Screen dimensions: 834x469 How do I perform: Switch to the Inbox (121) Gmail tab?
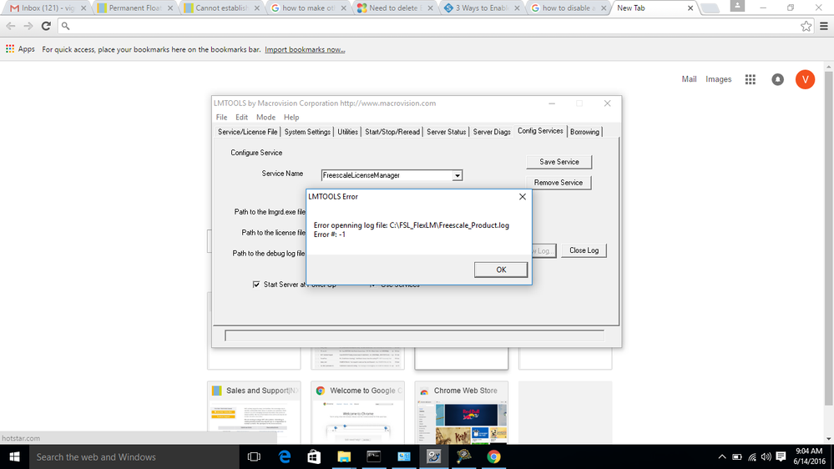pos(48,8)
